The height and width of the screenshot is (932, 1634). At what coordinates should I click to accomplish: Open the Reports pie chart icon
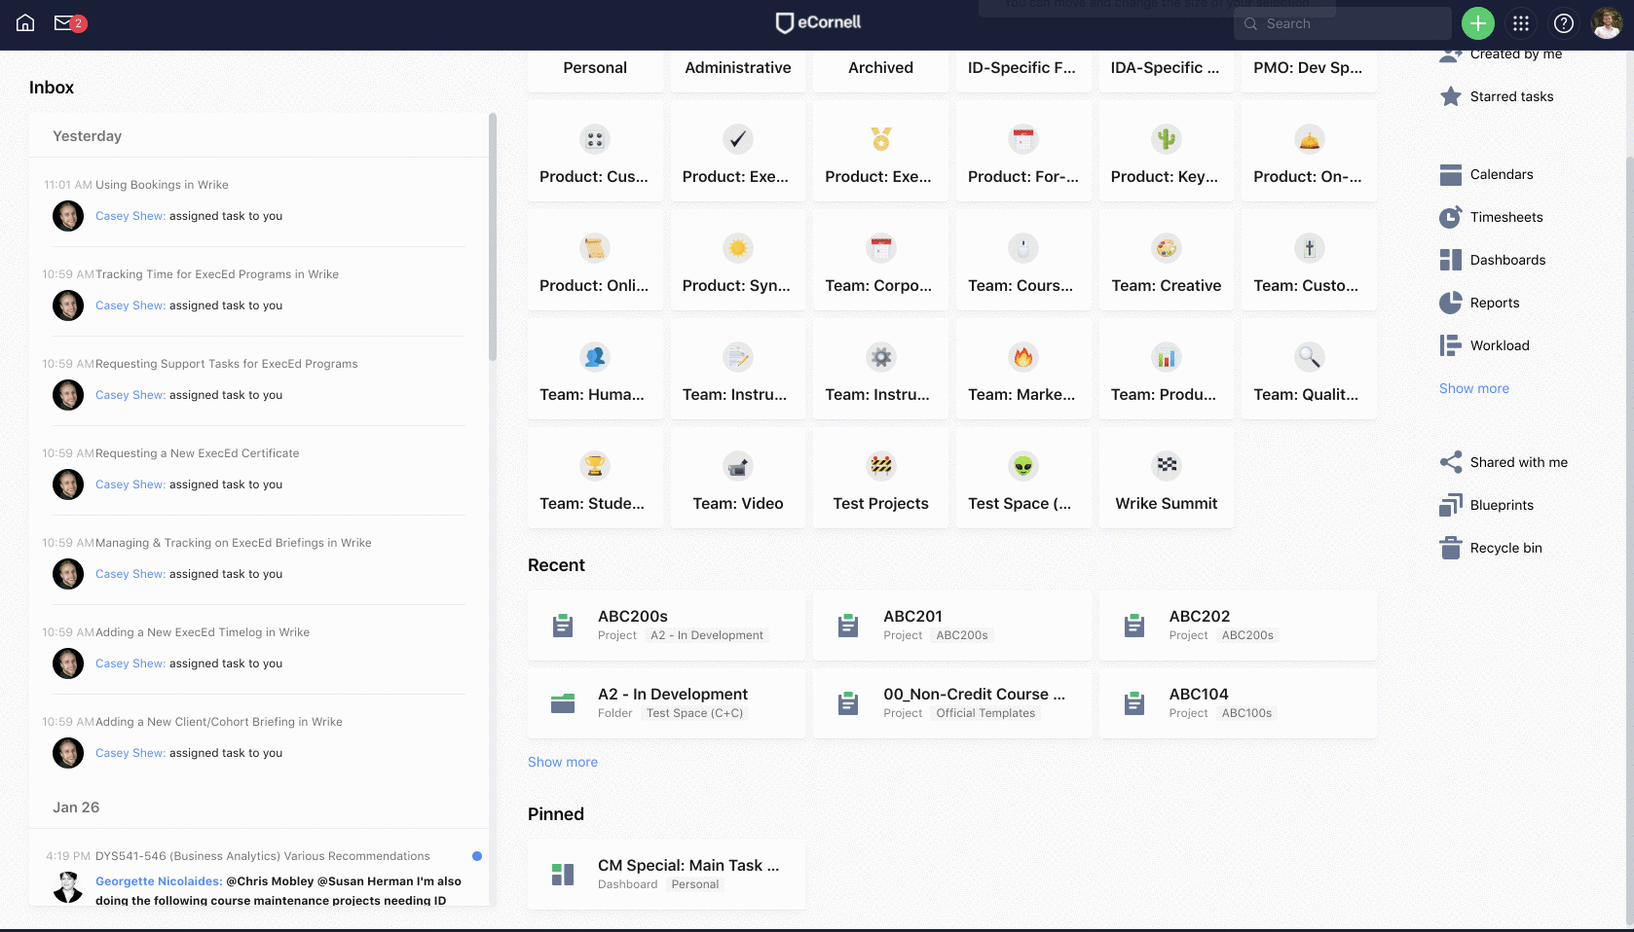tap(1450, 303)
